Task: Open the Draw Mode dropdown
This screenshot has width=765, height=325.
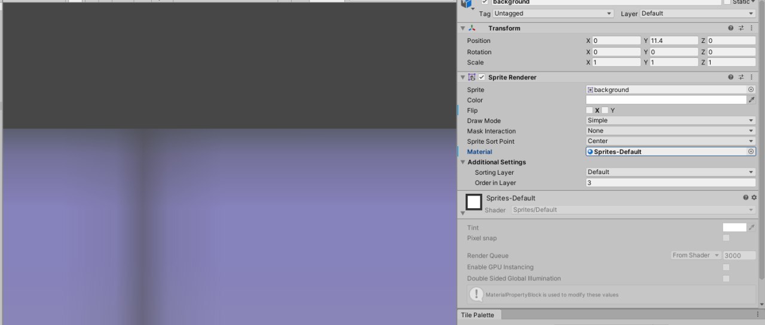Action: click(671, 120)
